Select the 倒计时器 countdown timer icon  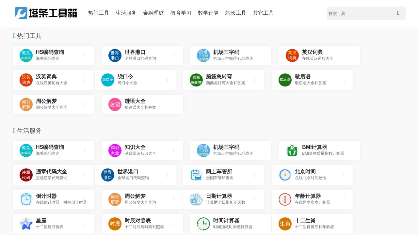click(25, 199)
